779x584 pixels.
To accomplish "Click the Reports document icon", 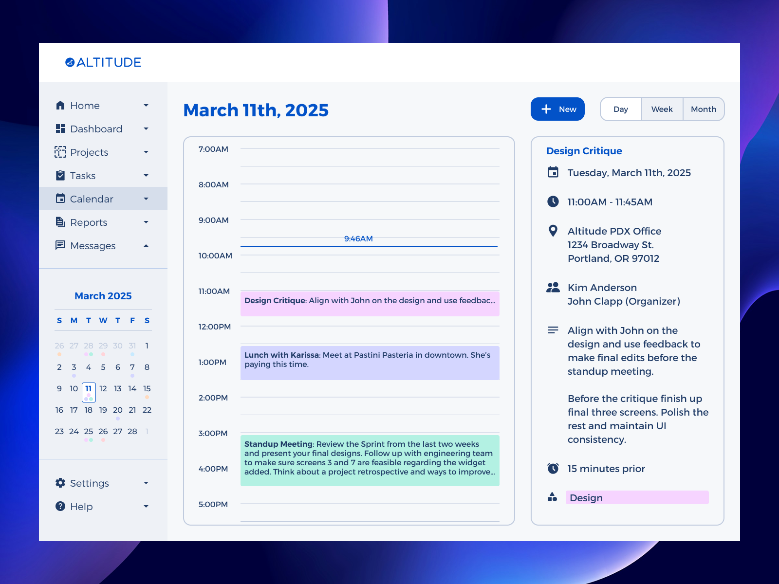I will [x=60, y=222].
